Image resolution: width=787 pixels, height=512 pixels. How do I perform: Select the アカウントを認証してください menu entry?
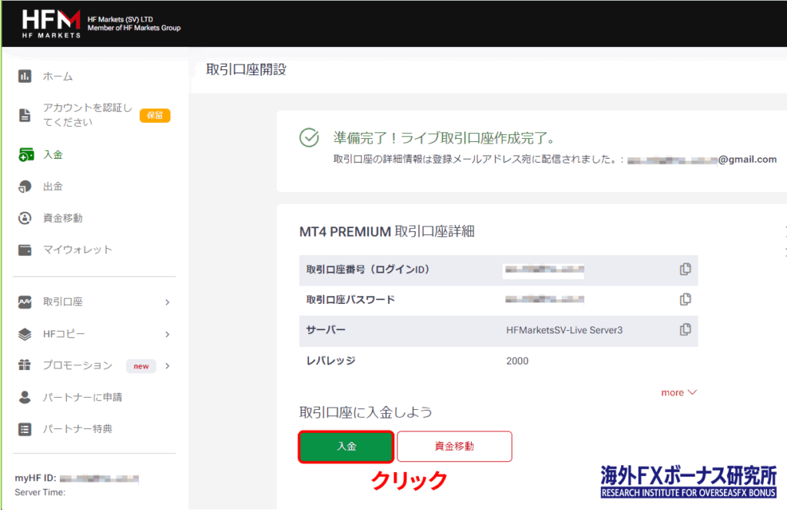tap(87, 115)
